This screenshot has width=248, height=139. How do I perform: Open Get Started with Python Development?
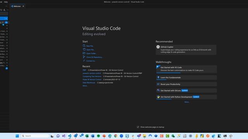[186, 97]
